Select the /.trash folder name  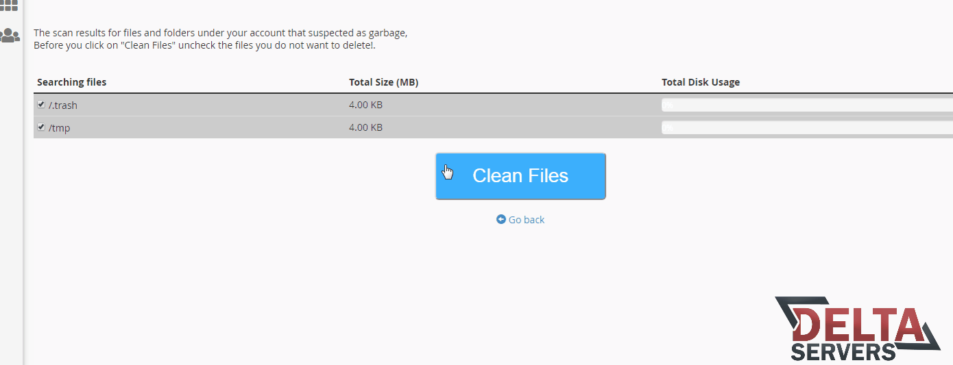coord(62,105)
